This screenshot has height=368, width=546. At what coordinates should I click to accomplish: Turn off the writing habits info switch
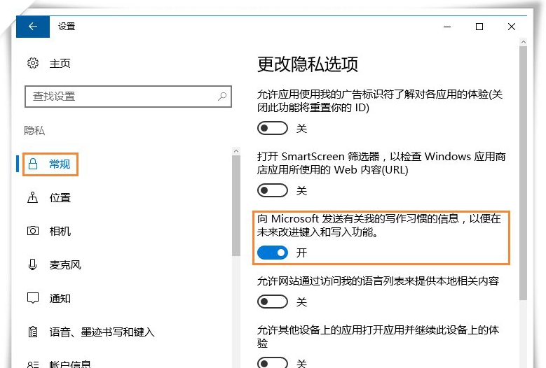pos(273,253)
